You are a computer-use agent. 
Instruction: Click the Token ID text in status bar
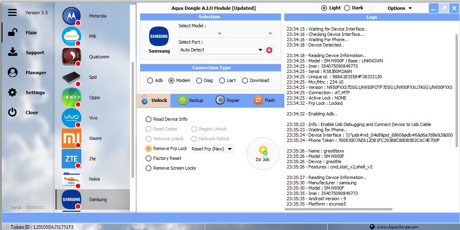[x=42, y=227]
